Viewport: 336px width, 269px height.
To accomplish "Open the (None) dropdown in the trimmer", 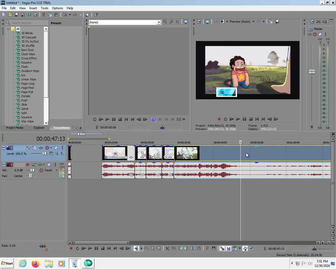I will click(159, 22).
